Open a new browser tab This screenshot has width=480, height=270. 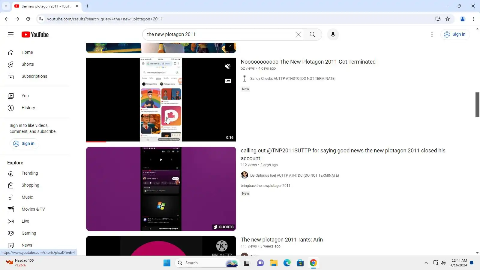(88, 6)
